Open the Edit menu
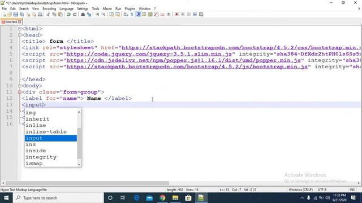The height and width of the screenshot is (203, 362). (x=13, y=9)
